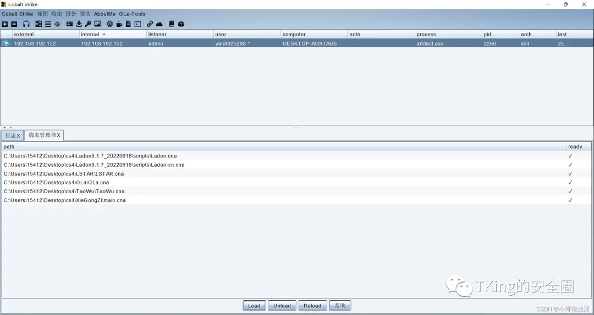Select the OLa.cna script row
Image resolution: width=594 pixels, height=315 pixels.
(296, 182)
